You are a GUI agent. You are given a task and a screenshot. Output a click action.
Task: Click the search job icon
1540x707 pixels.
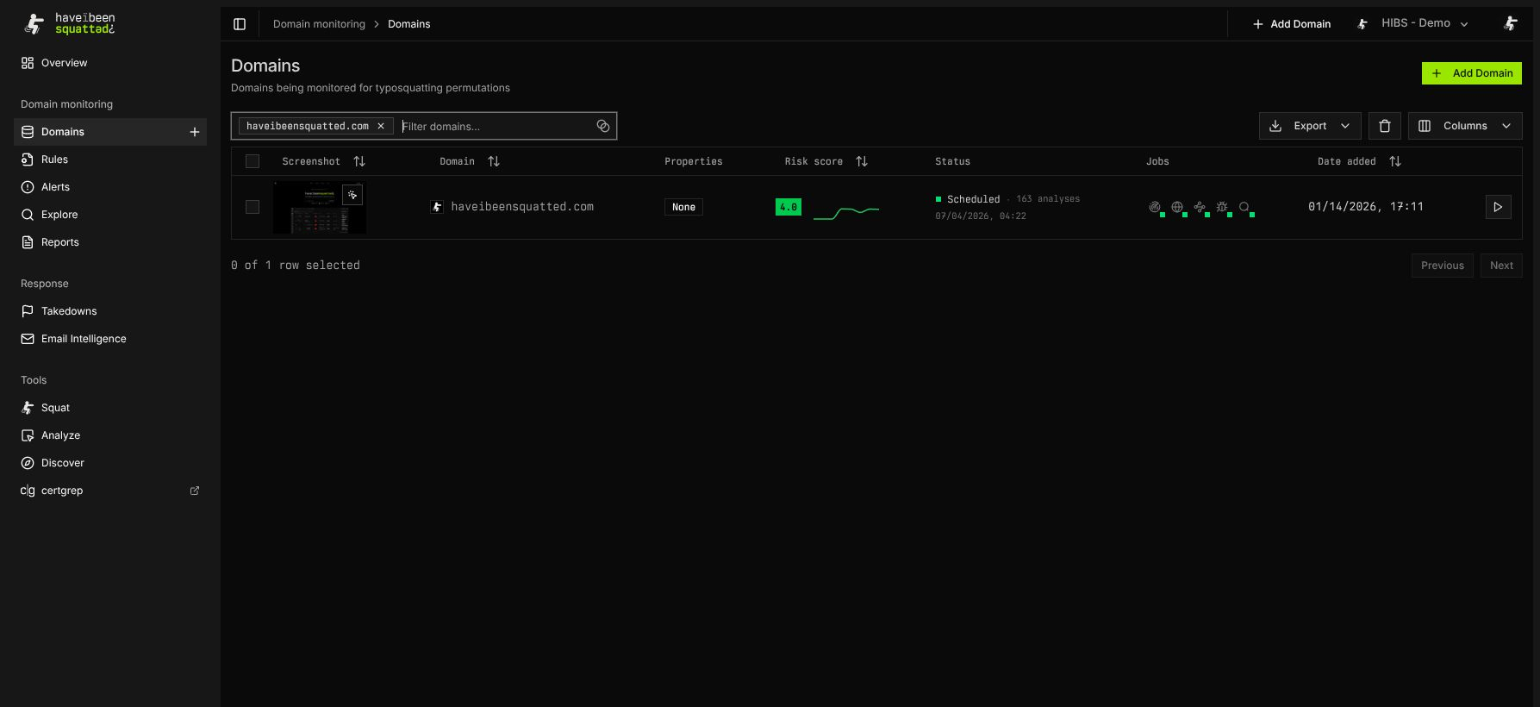1244,207
